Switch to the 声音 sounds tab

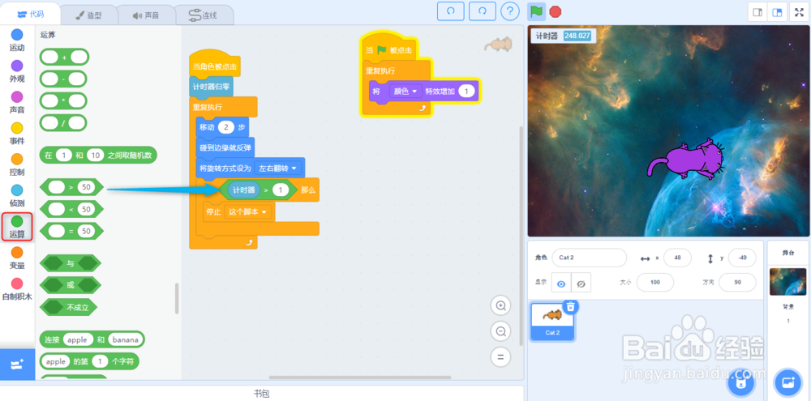146,15
